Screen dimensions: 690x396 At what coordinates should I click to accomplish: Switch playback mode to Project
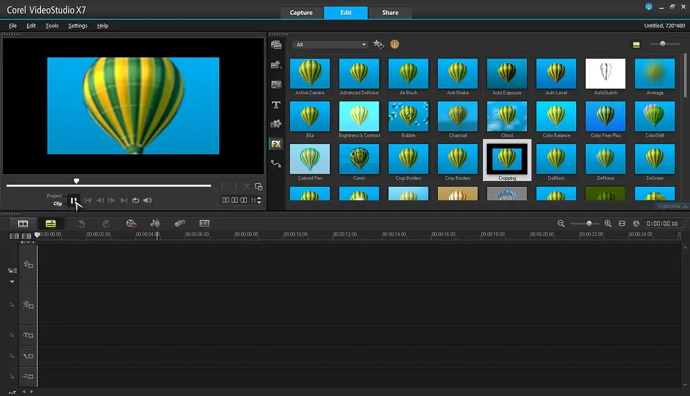[x=54, y=196]
